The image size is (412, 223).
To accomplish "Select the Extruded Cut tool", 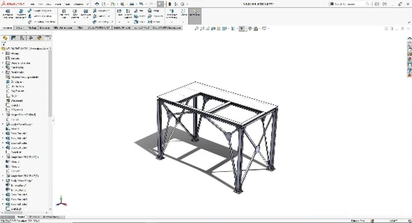I will 64,14.
